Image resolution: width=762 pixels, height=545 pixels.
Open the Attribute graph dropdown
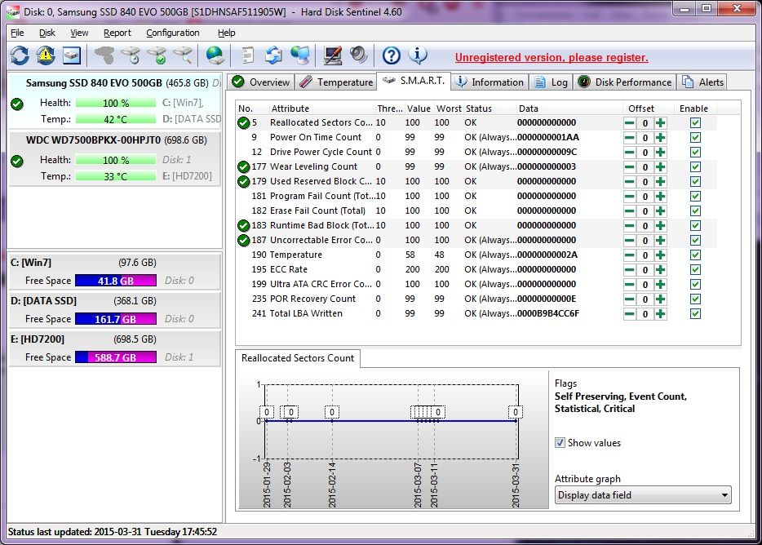(643, 495)
